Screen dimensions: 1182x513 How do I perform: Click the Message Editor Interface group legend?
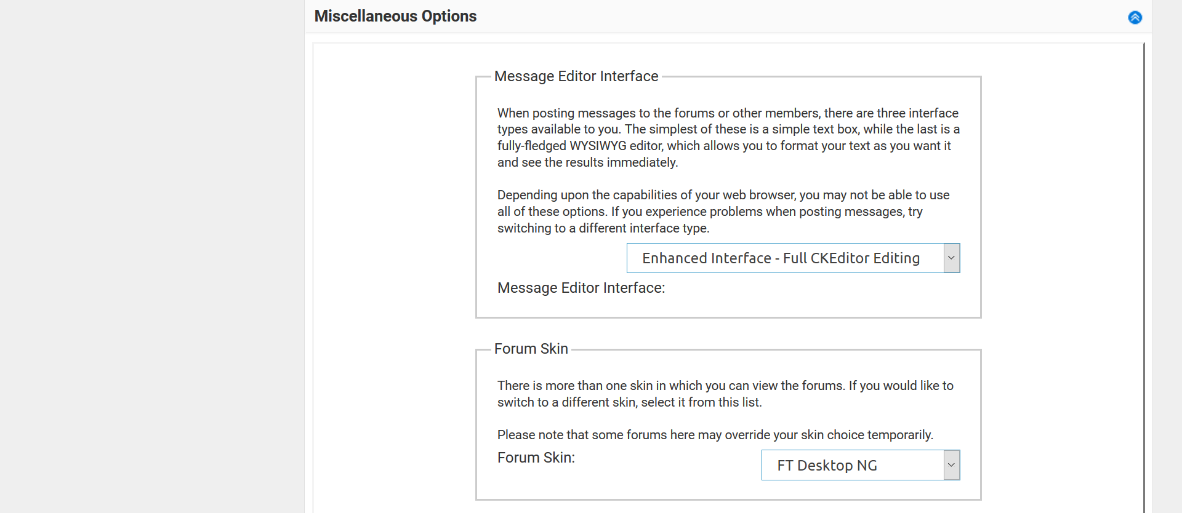[576, 76]
